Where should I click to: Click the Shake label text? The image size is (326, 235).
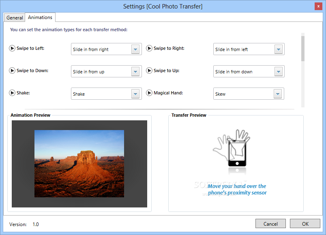click(x=23, y=93)
